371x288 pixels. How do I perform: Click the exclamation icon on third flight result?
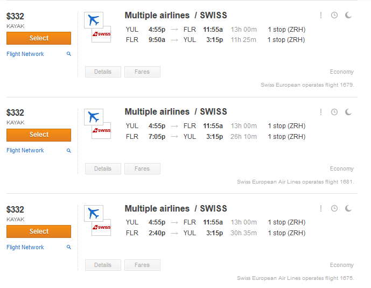[x=320, y=208]
